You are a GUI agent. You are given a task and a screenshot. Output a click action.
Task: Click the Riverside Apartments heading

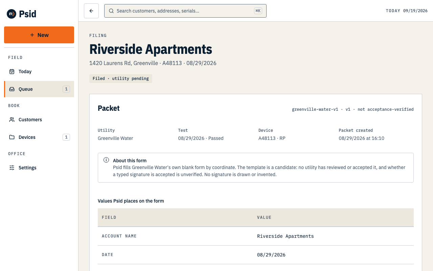[x=151, y=49]
